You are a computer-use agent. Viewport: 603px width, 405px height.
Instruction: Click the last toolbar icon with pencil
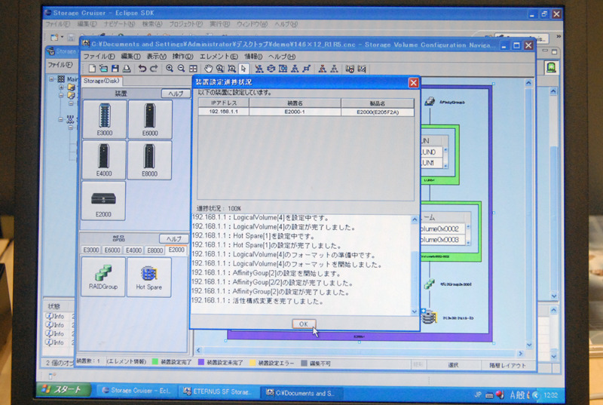[362, 69]
